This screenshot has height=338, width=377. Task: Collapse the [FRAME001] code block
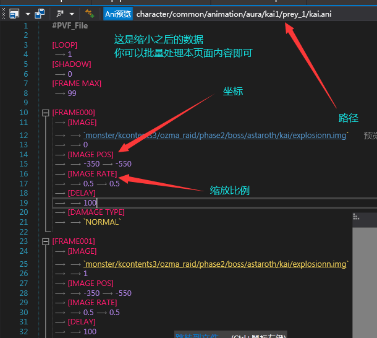(x=44, y=241)
